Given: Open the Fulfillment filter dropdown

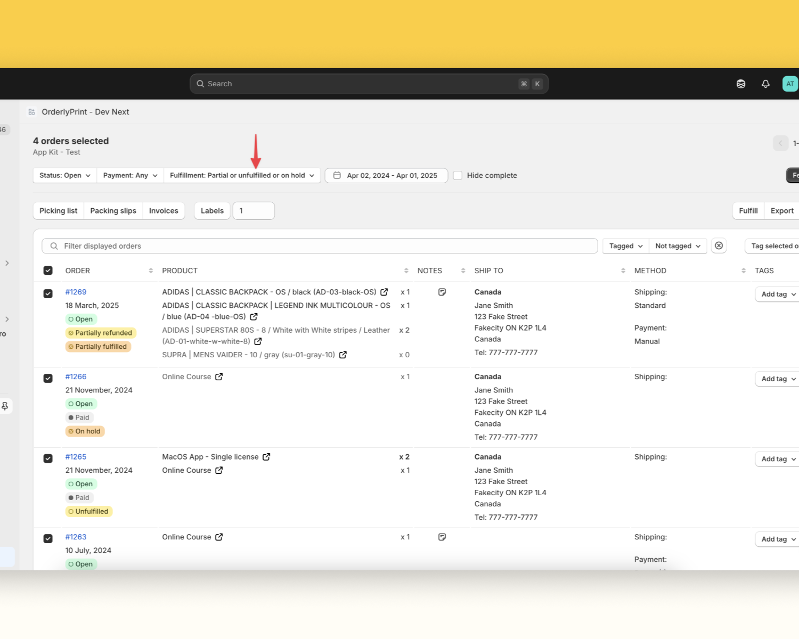Looking at the screenshot, I should tap(242, 175).
